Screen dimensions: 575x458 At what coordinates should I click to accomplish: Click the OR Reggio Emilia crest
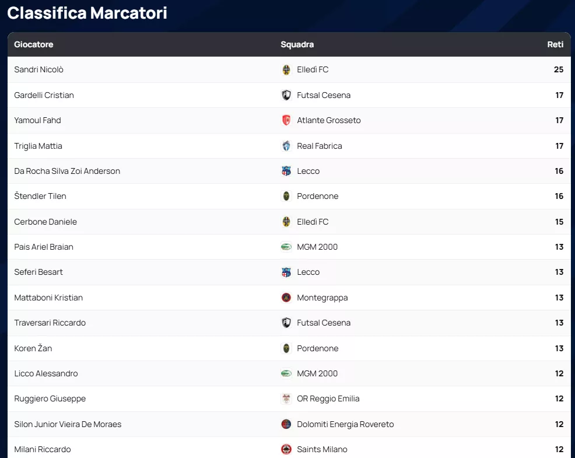coord(286,399)
